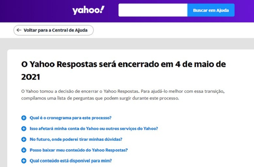Expand 'Isso afetará minha conta do Yahoo' question
Image resolution: width=254 pixels, height=167 pixels.
[94, 129]
